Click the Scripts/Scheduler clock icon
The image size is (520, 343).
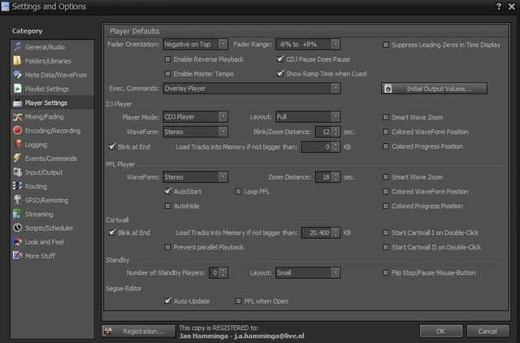[x=17, y=228]
